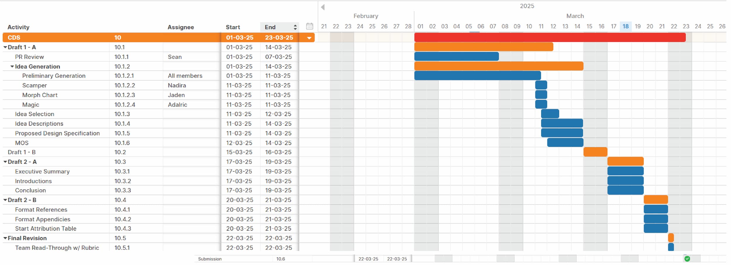
Task: Select the orange Draft 1 - B bar
Action: 595,152
